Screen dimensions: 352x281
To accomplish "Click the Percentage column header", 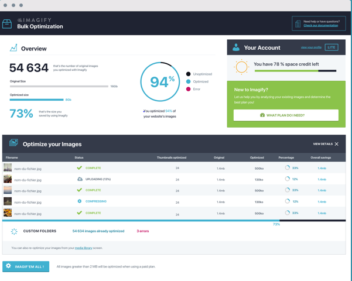I will coord(286,157).
